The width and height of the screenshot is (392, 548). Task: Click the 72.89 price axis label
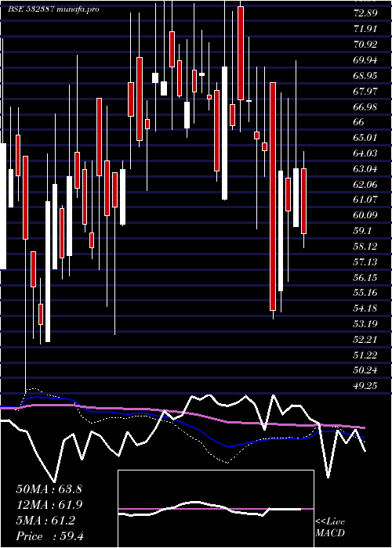click(x=366, y=13)
